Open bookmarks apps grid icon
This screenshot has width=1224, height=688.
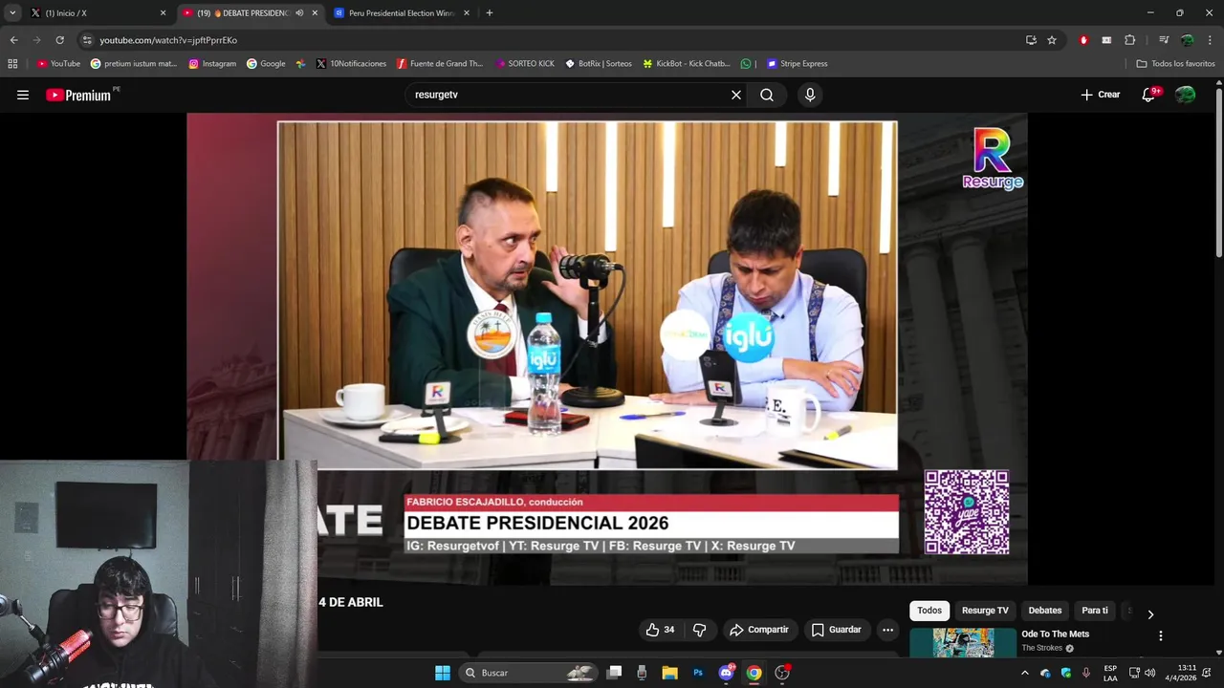12,64
